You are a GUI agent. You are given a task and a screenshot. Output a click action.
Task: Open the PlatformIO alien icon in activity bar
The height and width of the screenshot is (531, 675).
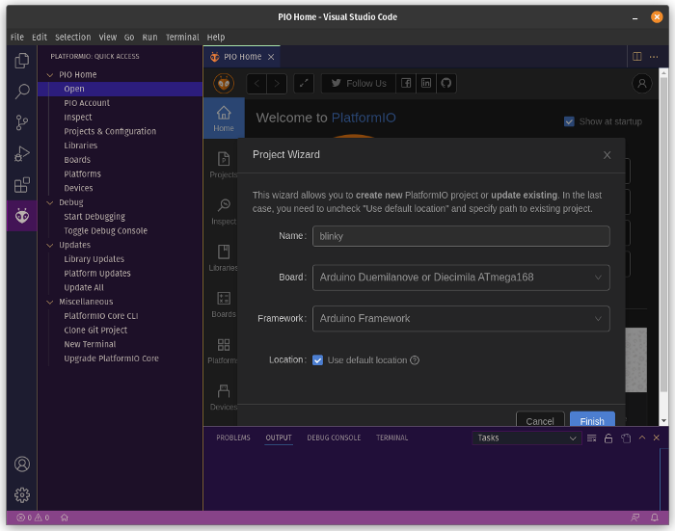pos(21,216)
